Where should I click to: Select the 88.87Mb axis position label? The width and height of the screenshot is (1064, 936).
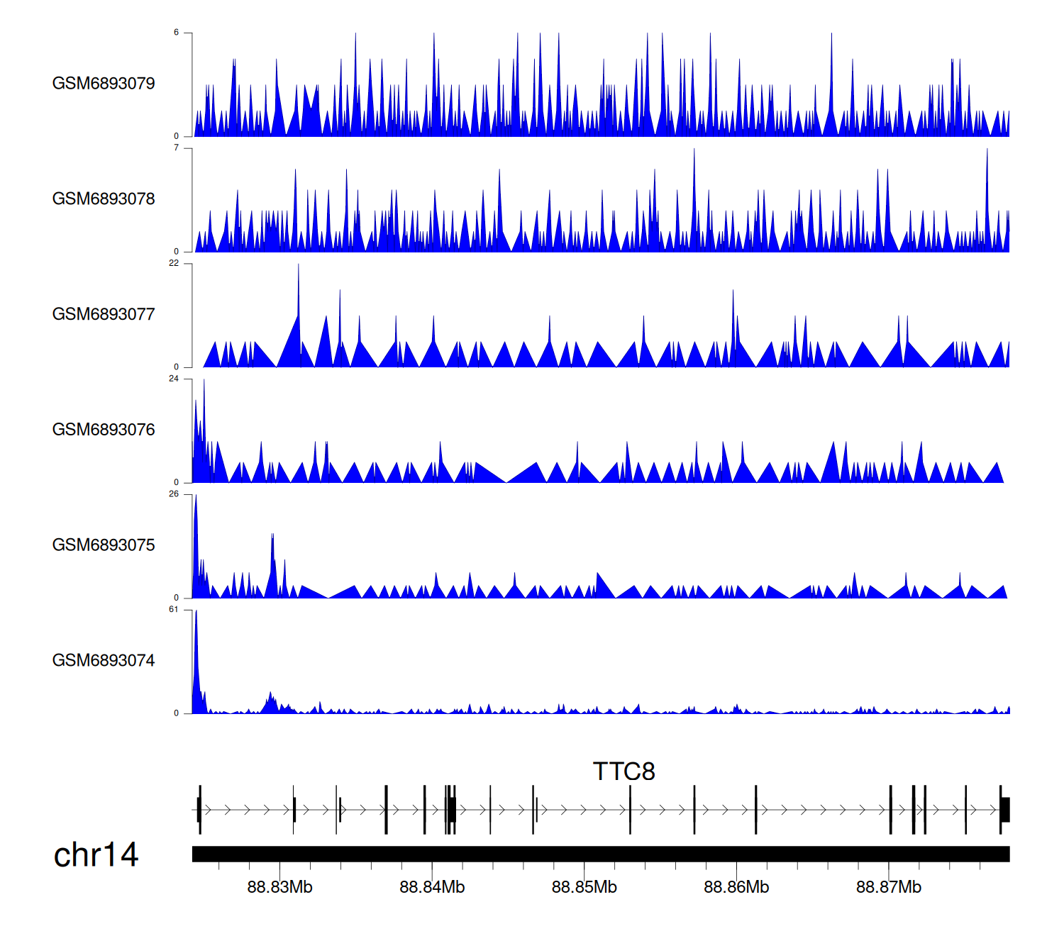click(x=888, y=887)
